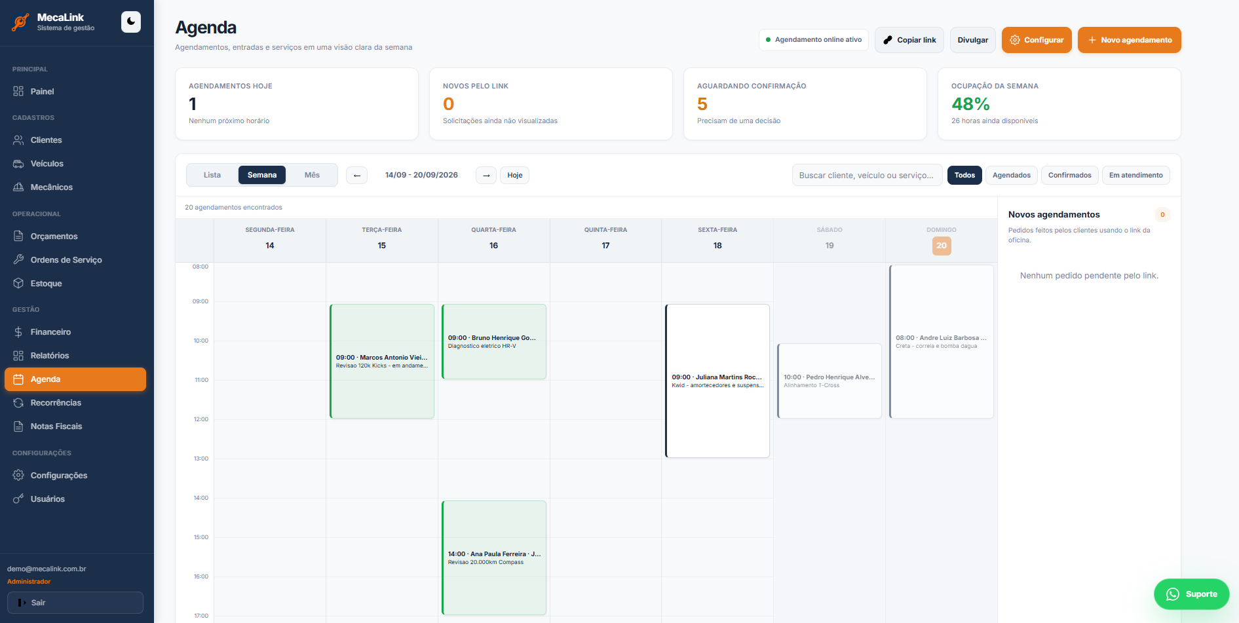Click the MecaLink logo icon
The width and height of the screenshot is (1239, 623).
pos(20,22)
